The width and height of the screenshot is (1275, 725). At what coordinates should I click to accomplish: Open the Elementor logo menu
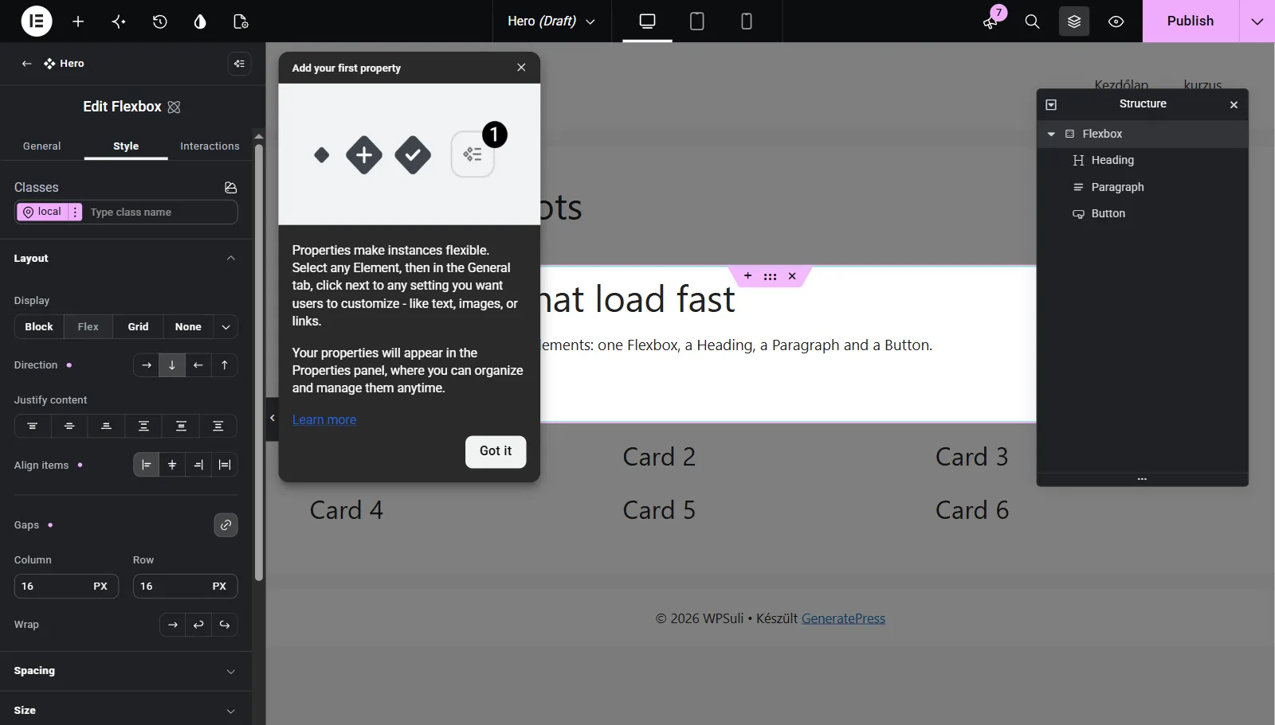coord(37,21)
